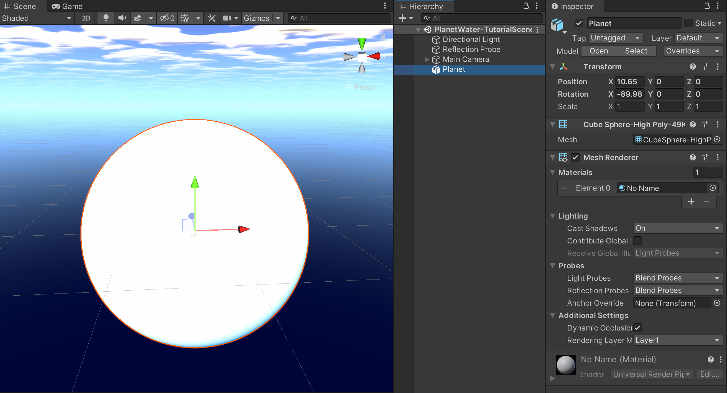Image resolution: width=727 pixels, height=393 pixels.
Task: Disable the Planet active checkbox
Action: tap(579, 23)
